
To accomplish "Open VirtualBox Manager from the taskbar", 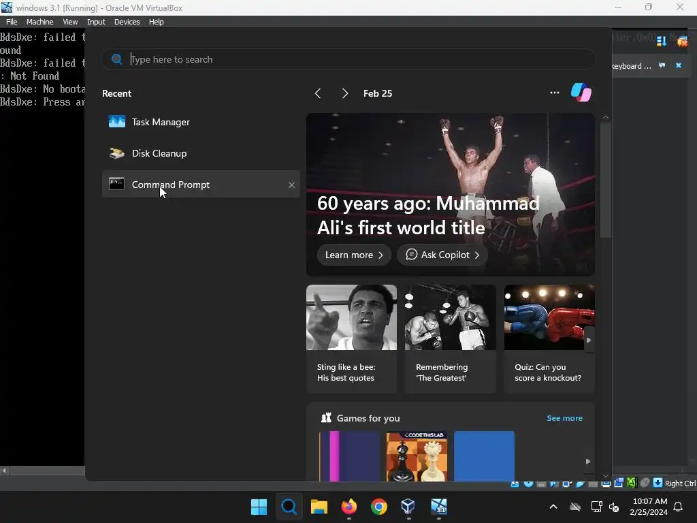I will pyautogui.click(x=408, y=507).
